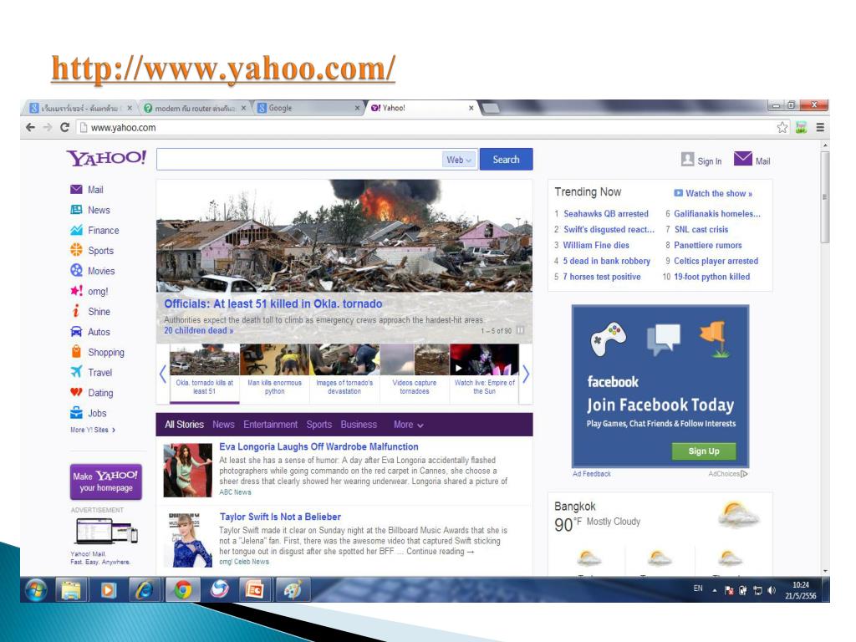Open the Dating hearts icon in sidebar
856x642 pixels.
pos(76,392)
